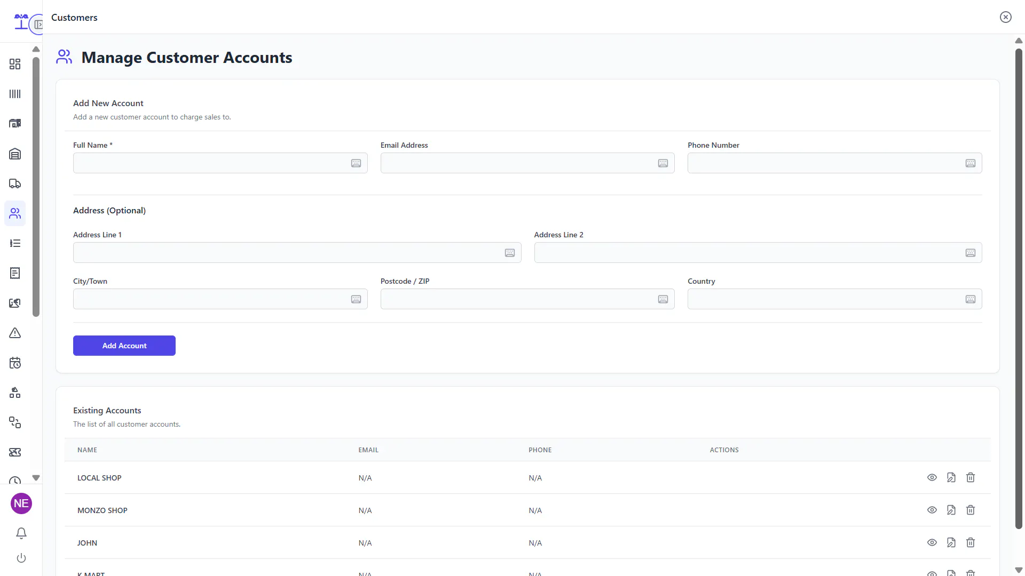Open the calendar clock icon in sidebar
This screenshot has width=1025, height=576.
tap(15, 363)
